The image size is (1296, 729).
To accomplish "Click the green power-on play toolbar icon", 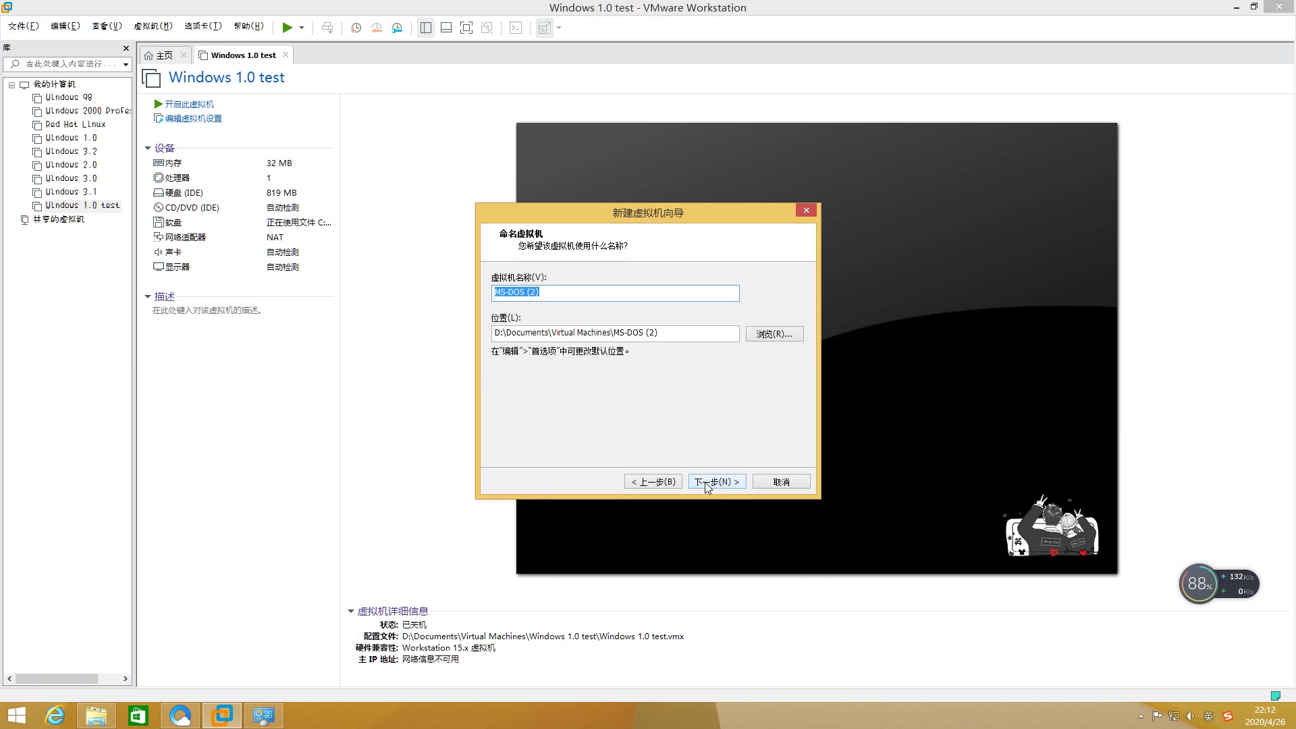I will (287, 28).
